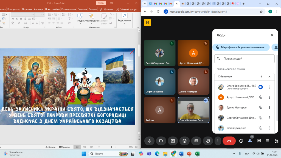The height and width of the screenshot is (158, 281).
Task: Open meeting details info icon
Action: 241,141
